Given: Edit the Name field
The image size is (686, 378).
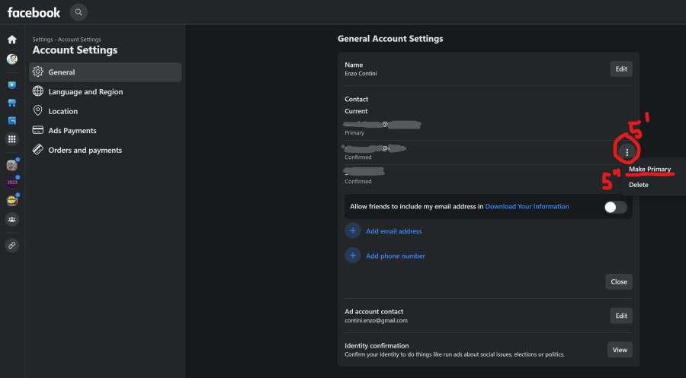Looking at the screenshot, I should tap(621, 69).
